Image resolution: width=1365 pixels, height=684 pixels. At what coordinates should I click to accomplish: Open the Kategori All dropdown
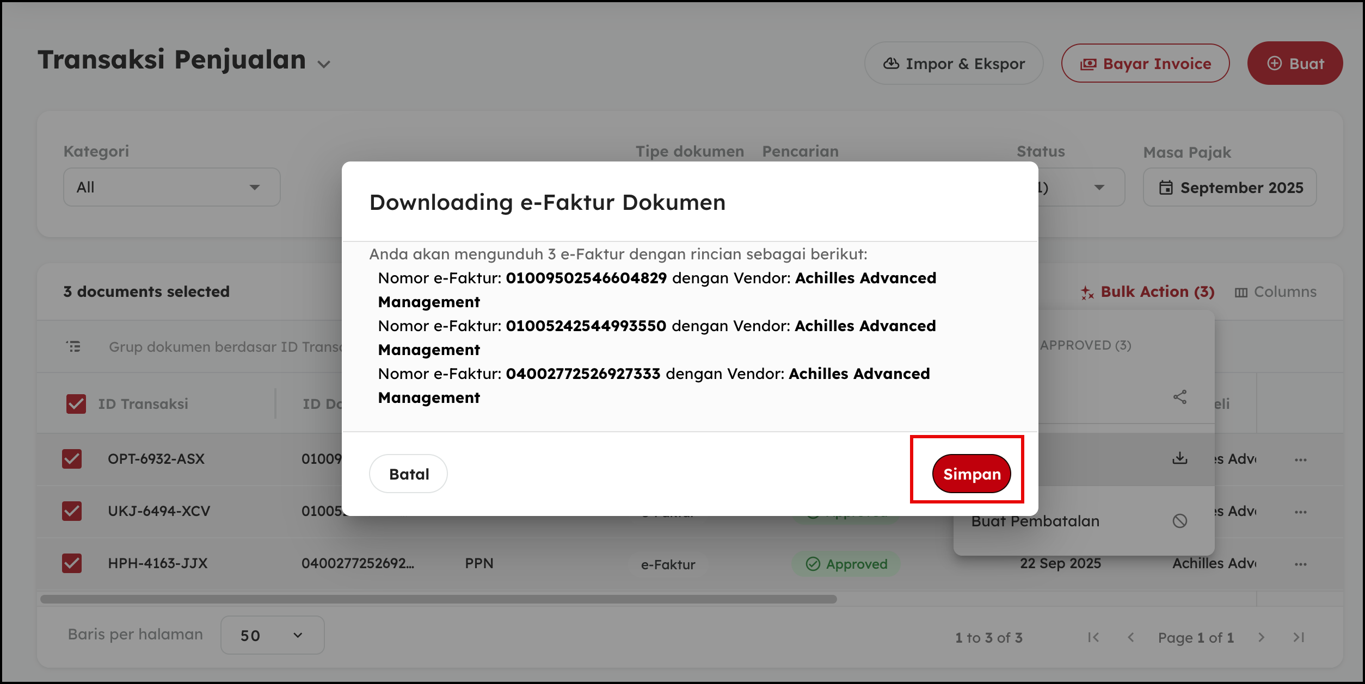tap(171, 187)
